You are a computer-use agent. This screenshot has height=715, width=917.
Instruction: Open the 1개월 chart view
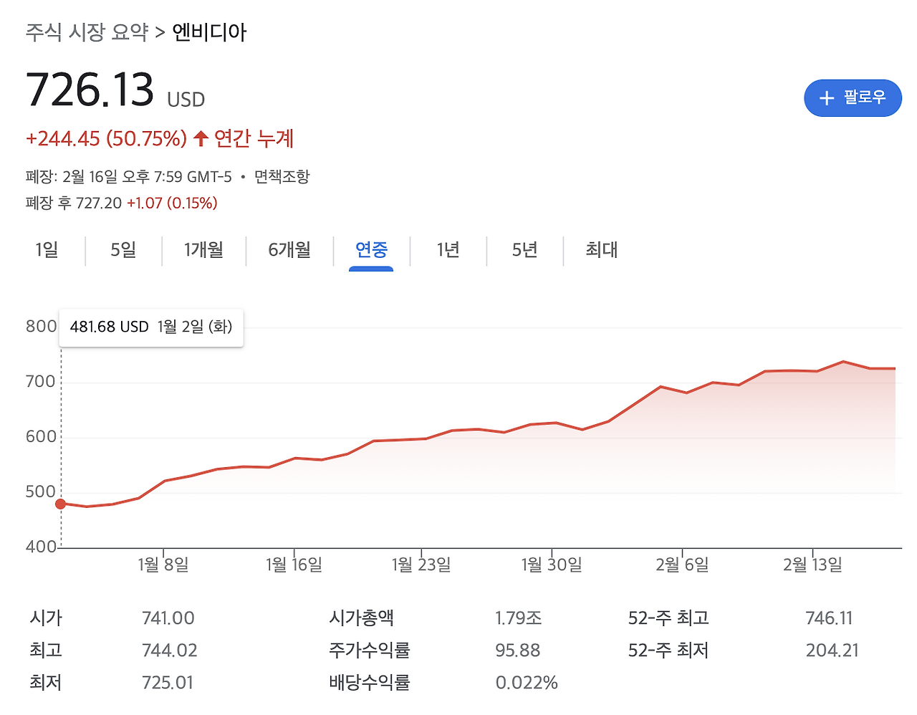(x=203, y=251)
